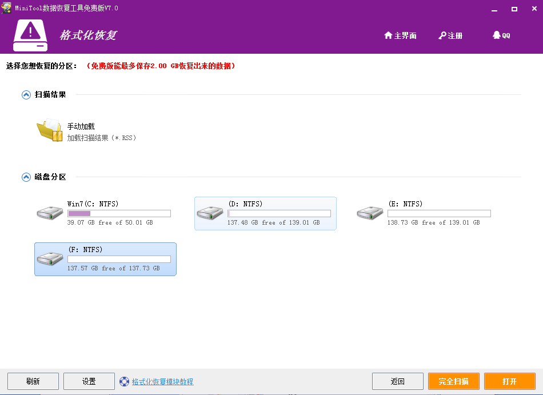Click 加载扫描结果 (*.RSS) text
The height and width of the screenshot is (395, 543).
pyautogui.click(x=102, y=138)
